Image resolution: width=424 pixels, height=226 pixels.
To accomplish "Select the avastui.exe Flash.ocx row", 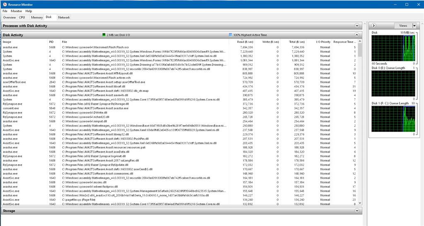I will [x=179, y=47].
